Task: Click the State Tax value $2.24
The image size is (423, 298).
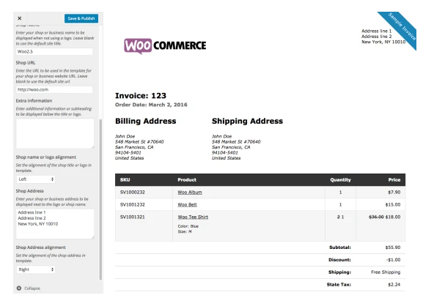Action: pyautogui.click(x=394, y=285)
